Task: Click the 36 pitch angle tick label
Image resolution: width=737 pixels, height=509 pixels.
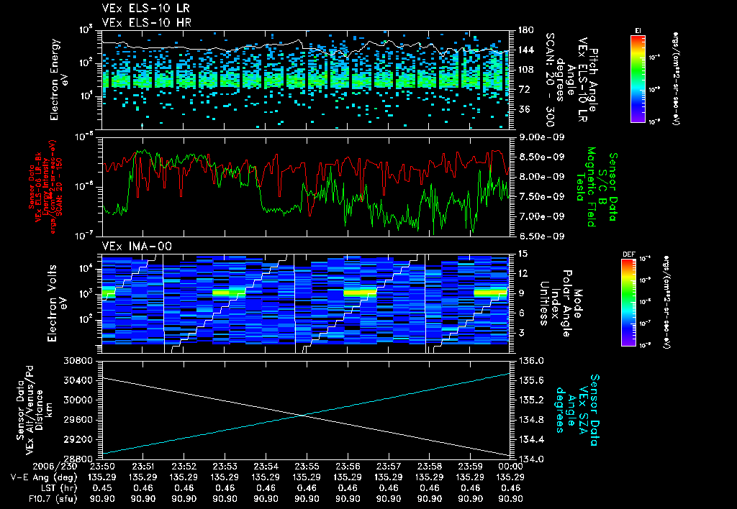Action: pos(524,109)
